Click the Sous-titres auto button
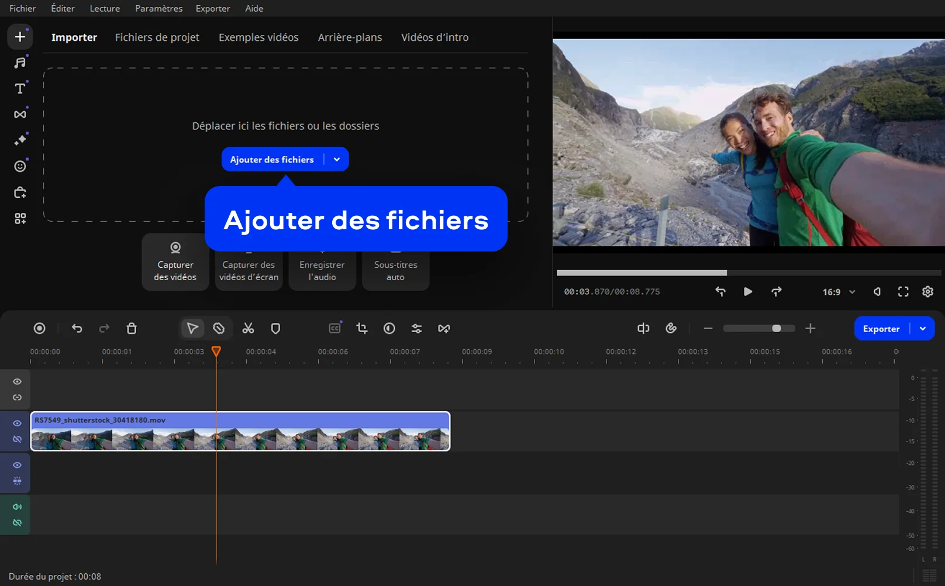The width and height of the screenshot is (945, 586). (395, 270)
